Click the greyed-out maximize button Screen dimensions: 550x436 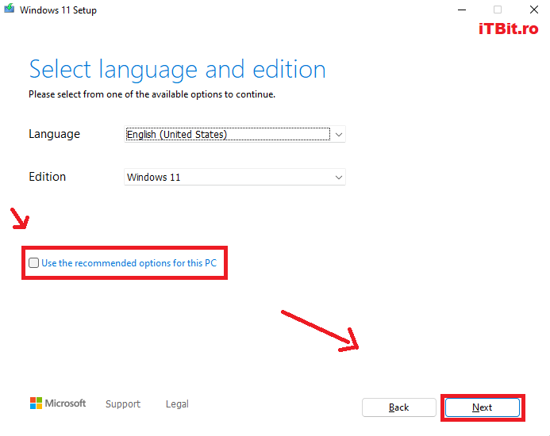[498, 10]
